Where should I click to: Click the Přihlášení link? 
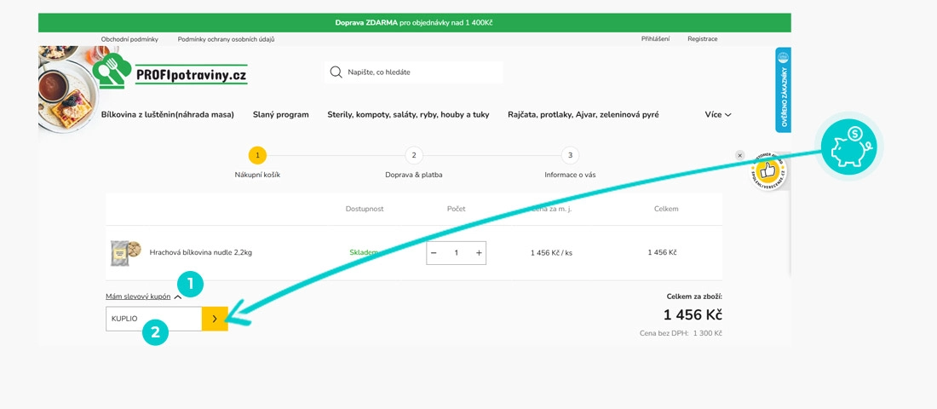(x=656, y=39)
